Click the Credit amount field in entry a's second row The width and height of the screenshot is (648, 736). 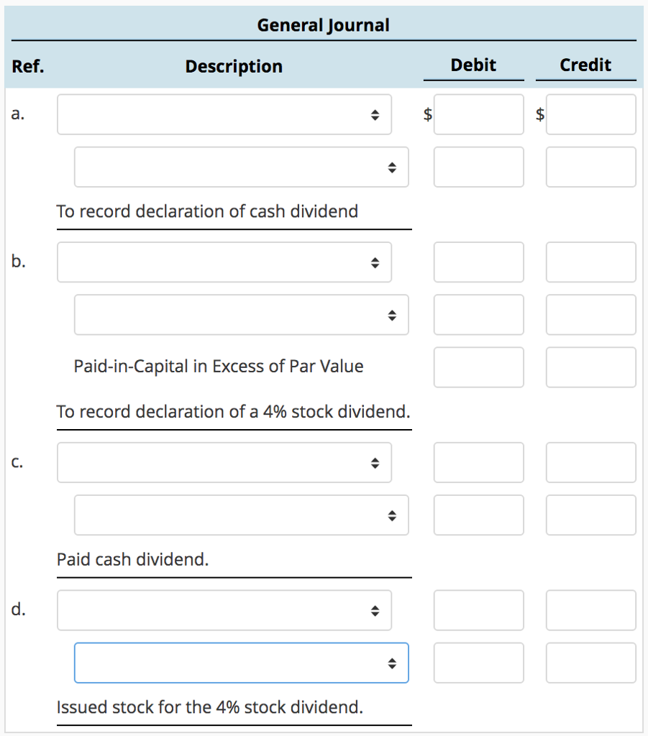point(590,166)
